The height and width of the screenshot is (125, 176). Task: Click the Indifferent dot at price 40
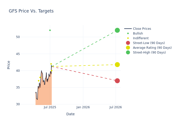click(52, 71)
